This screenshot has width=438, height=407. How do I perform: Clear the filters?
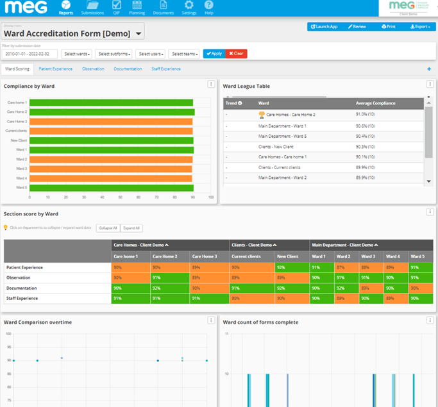[x=236, y=54]
